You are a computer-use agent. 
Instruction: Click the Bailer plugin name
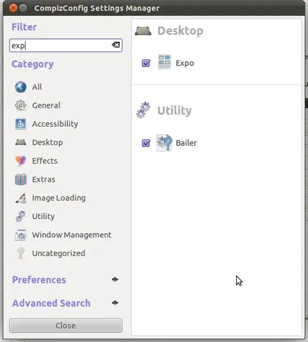pos(186,143)
